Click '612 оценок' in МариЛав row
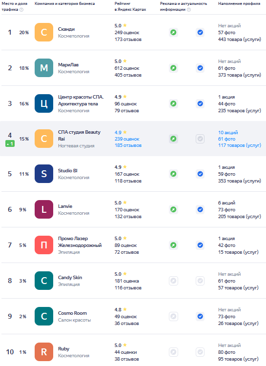This screenshot has height=366, width=266. tap(127, 68)
